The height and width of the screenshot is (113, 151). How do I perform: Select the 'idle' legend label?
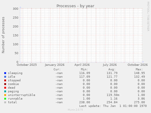tap(12, 77)
